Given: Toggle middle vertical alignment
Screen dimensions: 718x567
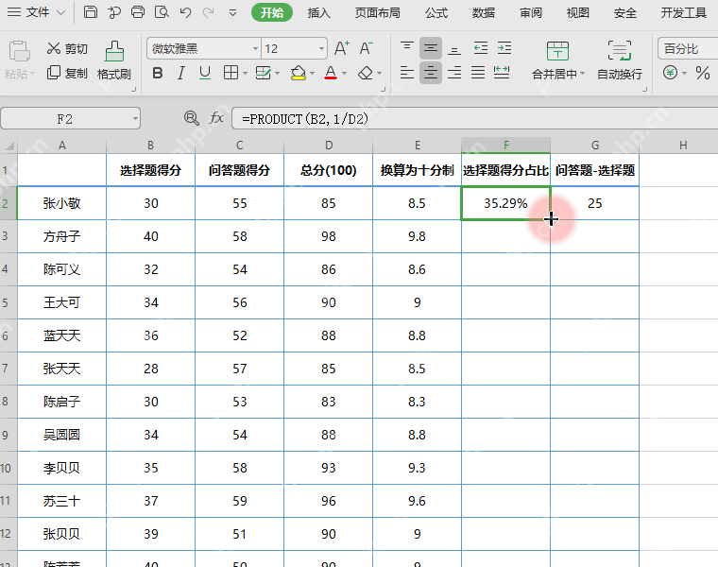Looking at the screenshot, I should coord(431,48).
